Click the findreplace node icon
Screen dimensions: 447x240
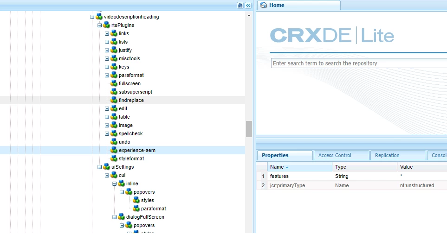point(114,100)
